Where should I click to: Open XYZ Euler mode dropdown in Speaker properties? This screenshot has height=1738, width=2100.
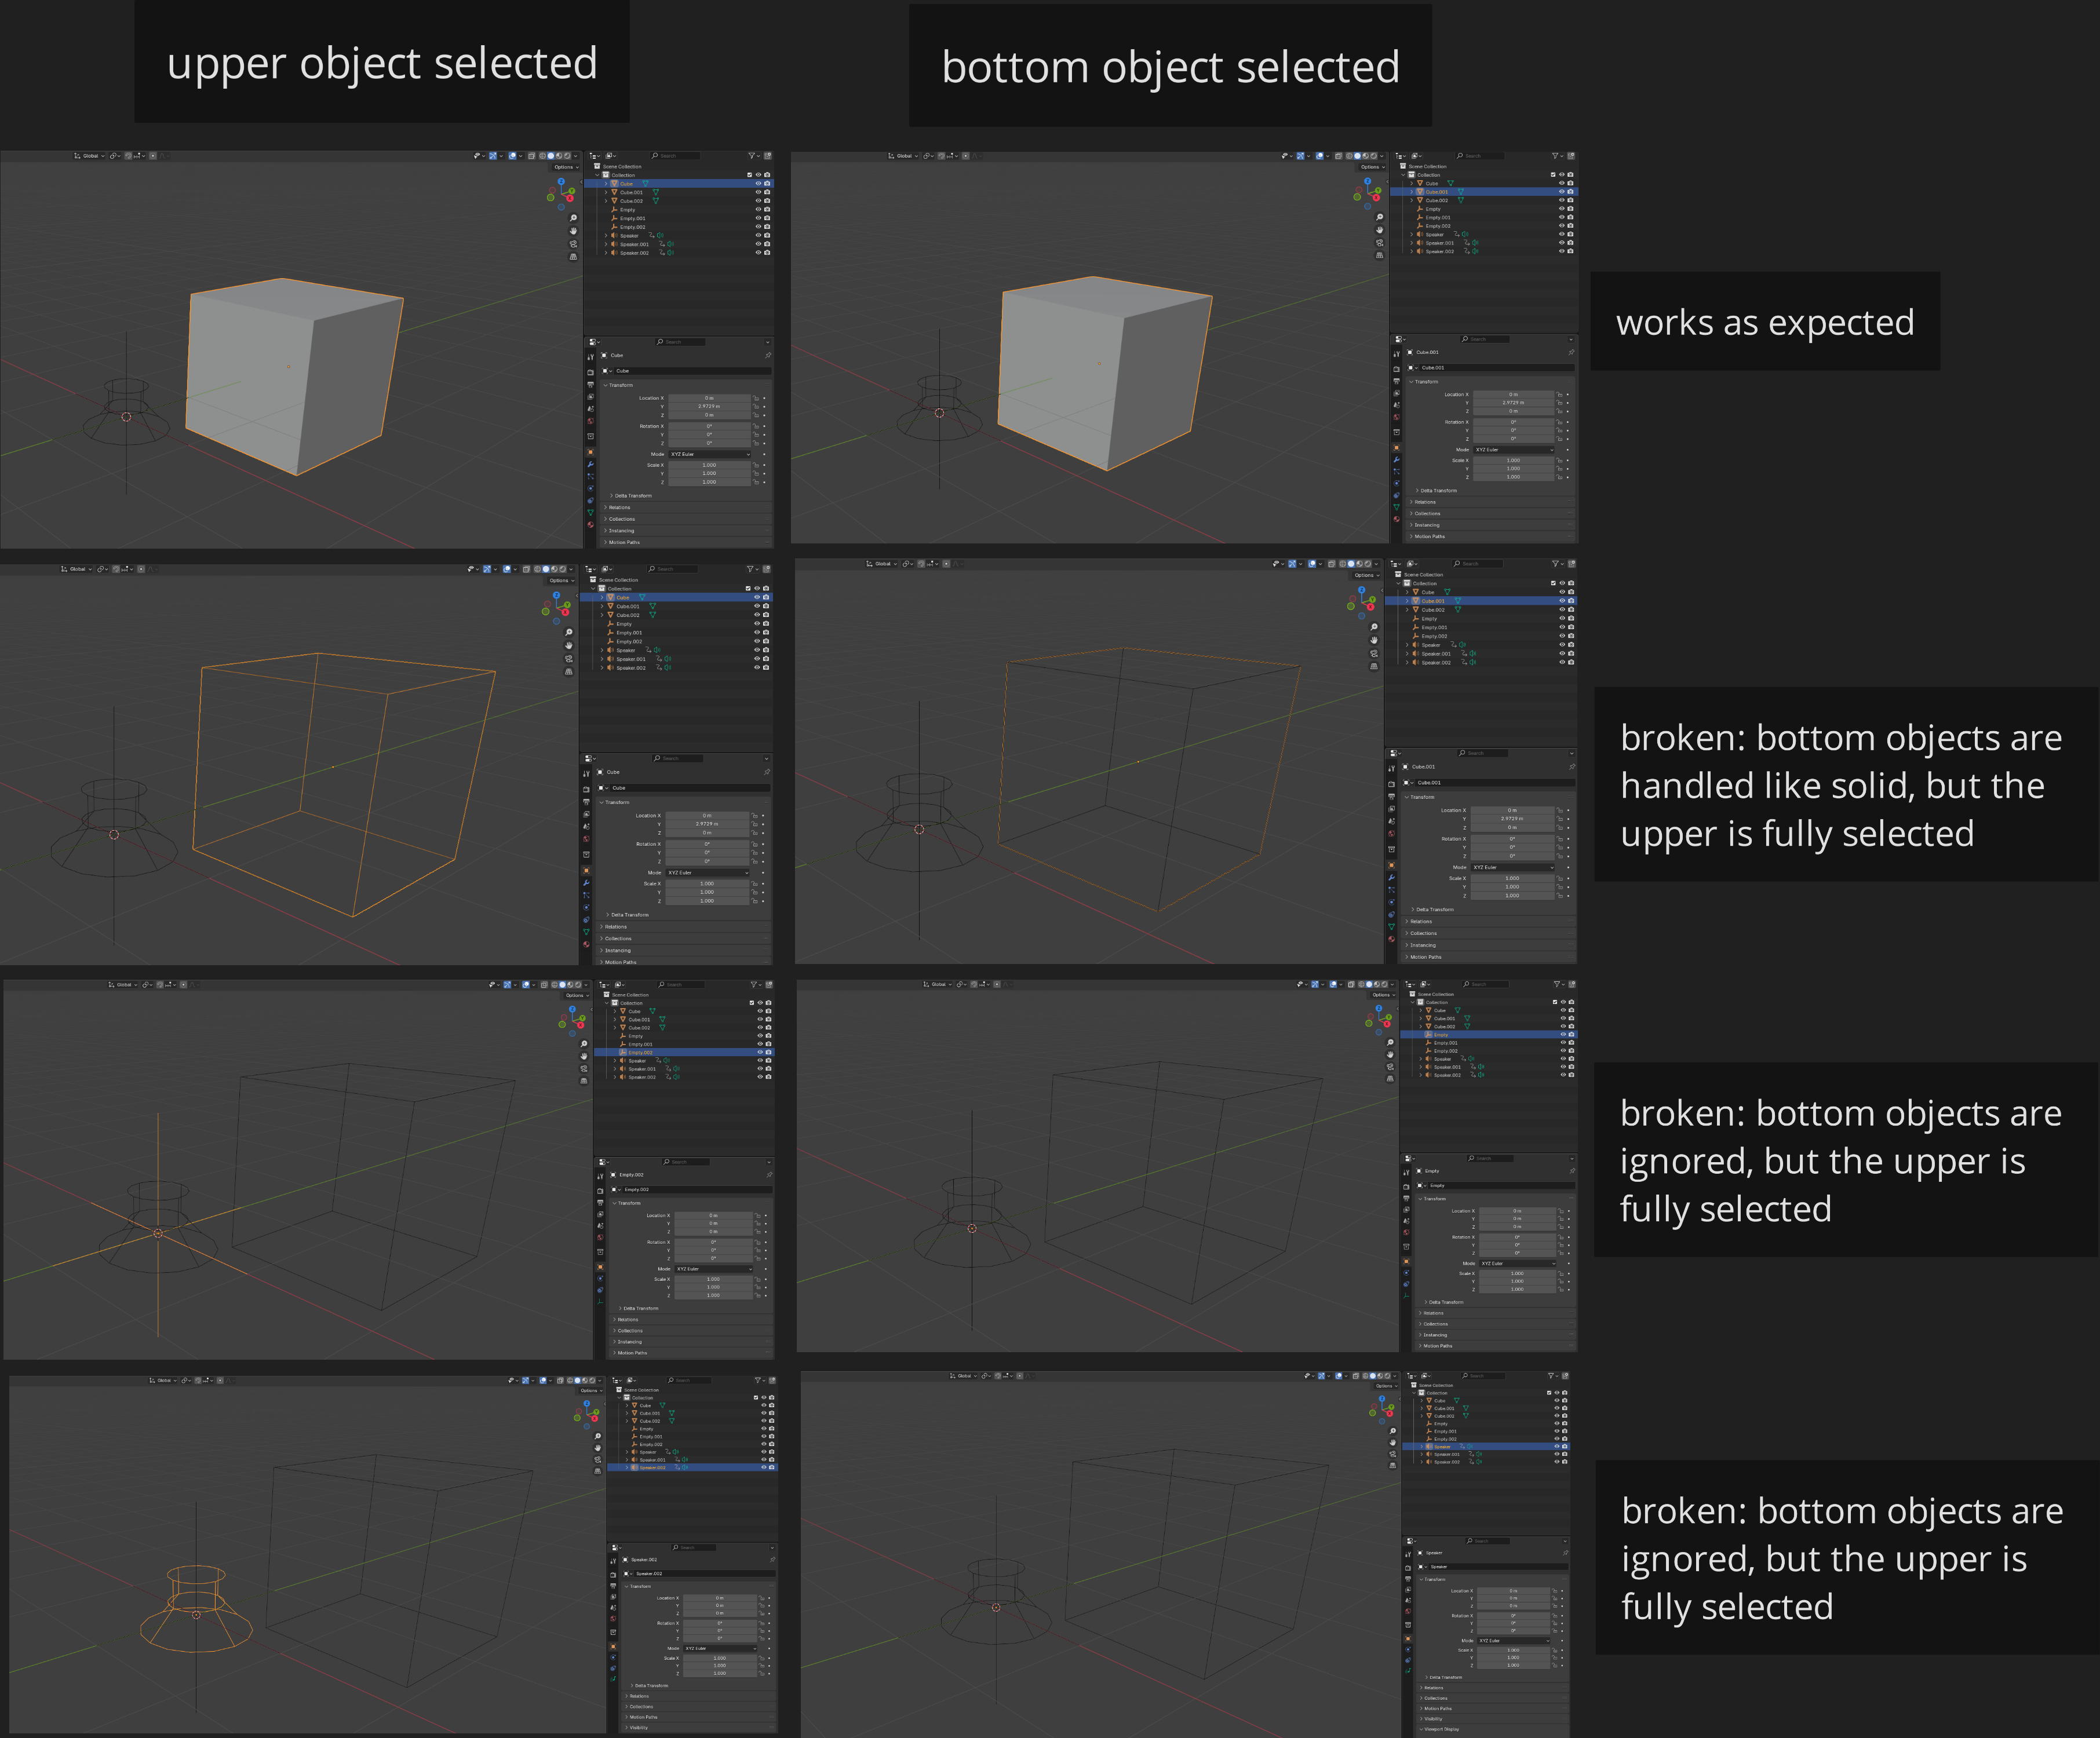click(x=1515, y=1641)
